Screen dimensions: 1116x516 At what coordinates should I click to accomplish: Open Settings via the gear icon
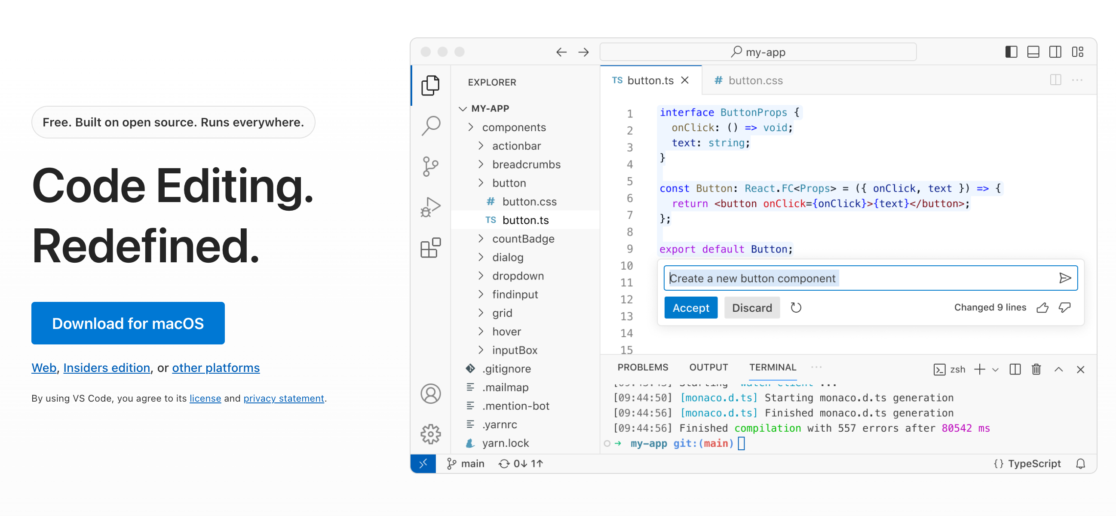click(430, 433)
